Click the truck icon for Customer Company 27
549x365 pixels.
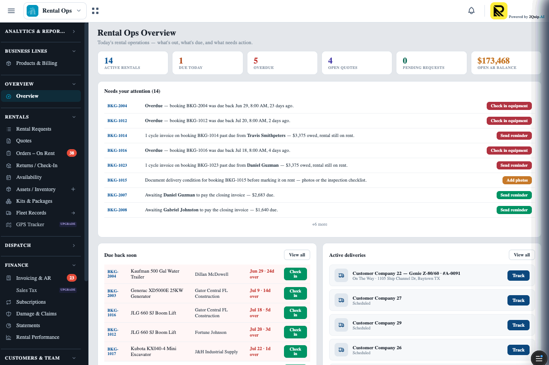(341, 300)
